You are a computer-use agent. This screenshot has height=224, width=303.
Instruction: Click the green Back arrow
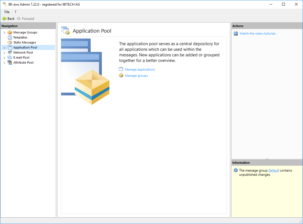[4, 19]
